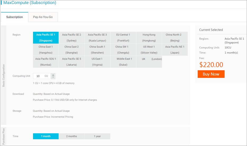Viewport: 247px width, 146px height.
Task: Select China South 1 (Shenzhen) region
Action: coord(97,50)
